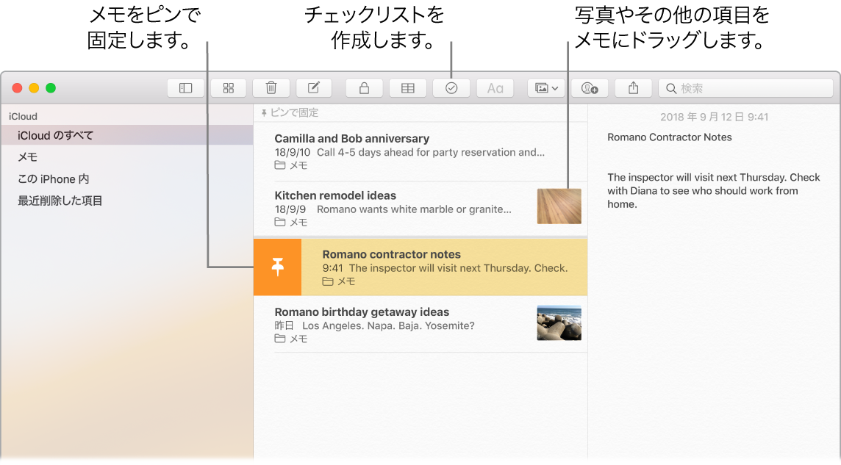Screen dimensions: 841x465
Task: Add people to note icon
Action: point(590,88)
